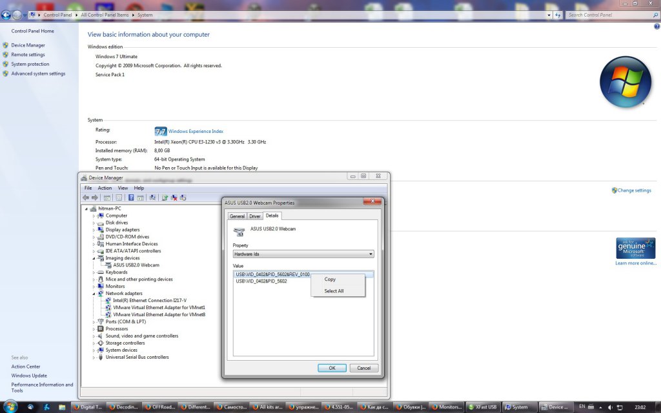
Task: Show hidden system tray icons arrow
Action: pyautogui.click(x=600, y=408)
